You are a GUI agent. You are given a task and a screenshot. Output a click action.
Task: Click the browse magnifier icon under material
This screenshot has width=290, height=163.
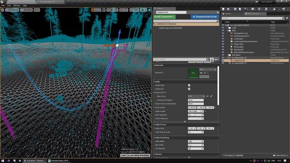tap(205, 73)
